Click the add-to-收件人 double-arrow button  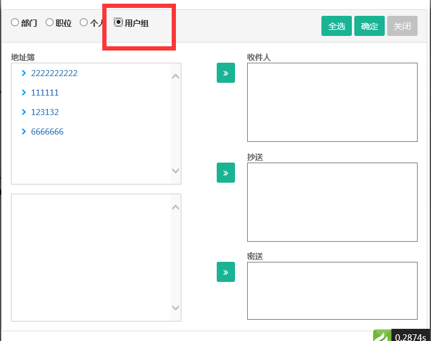click(x=225, y=73)
